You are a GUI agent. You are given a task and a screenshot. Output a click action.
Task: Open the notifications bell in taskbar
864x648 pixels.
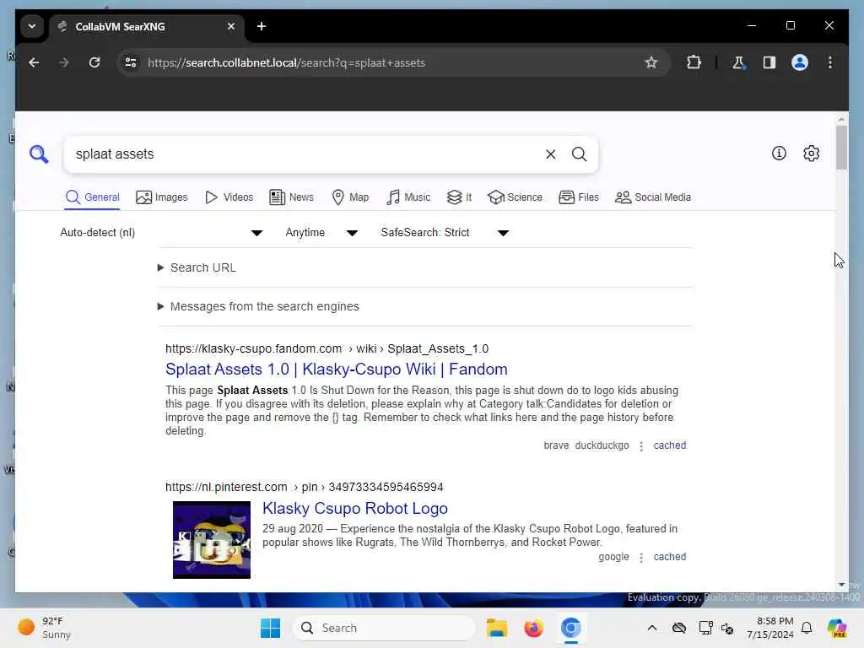click(807, 628)
